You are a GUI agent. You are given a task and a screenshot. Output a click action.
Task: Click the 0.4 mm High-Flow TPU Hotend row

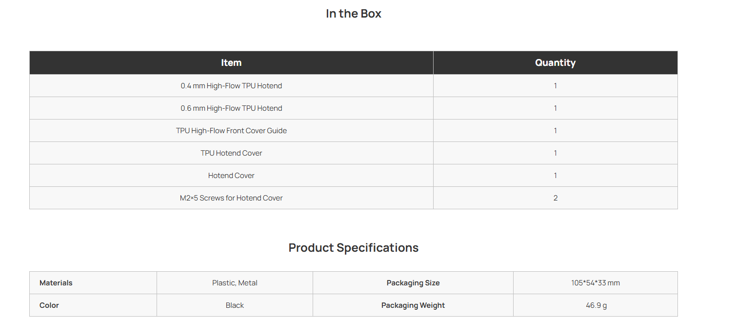tap(354, 85)
